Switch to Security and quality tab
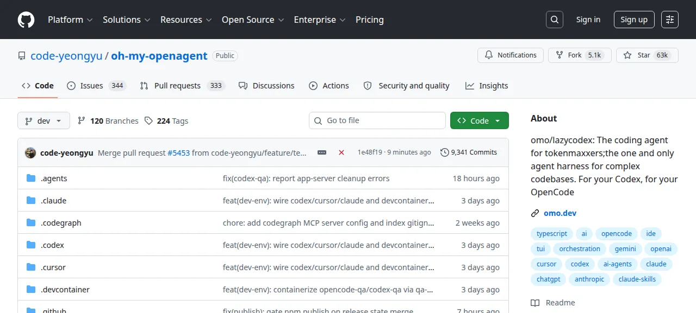Screen dimensions: 696x313 407,86
